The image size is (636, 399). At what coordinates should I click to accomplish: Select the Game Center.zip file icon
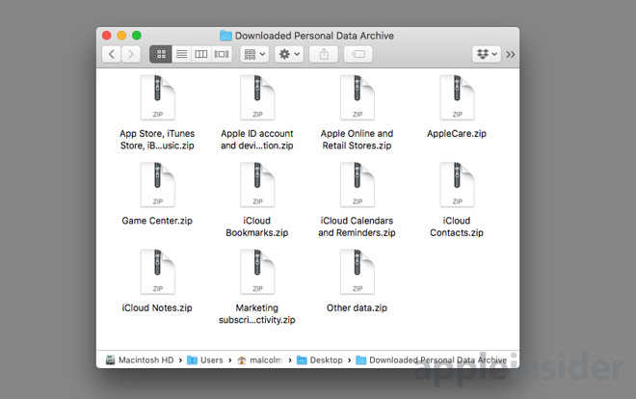157,185
